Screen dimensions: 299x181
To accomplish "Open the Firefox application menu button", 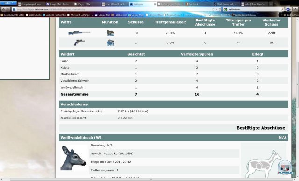I will (8, 3).
